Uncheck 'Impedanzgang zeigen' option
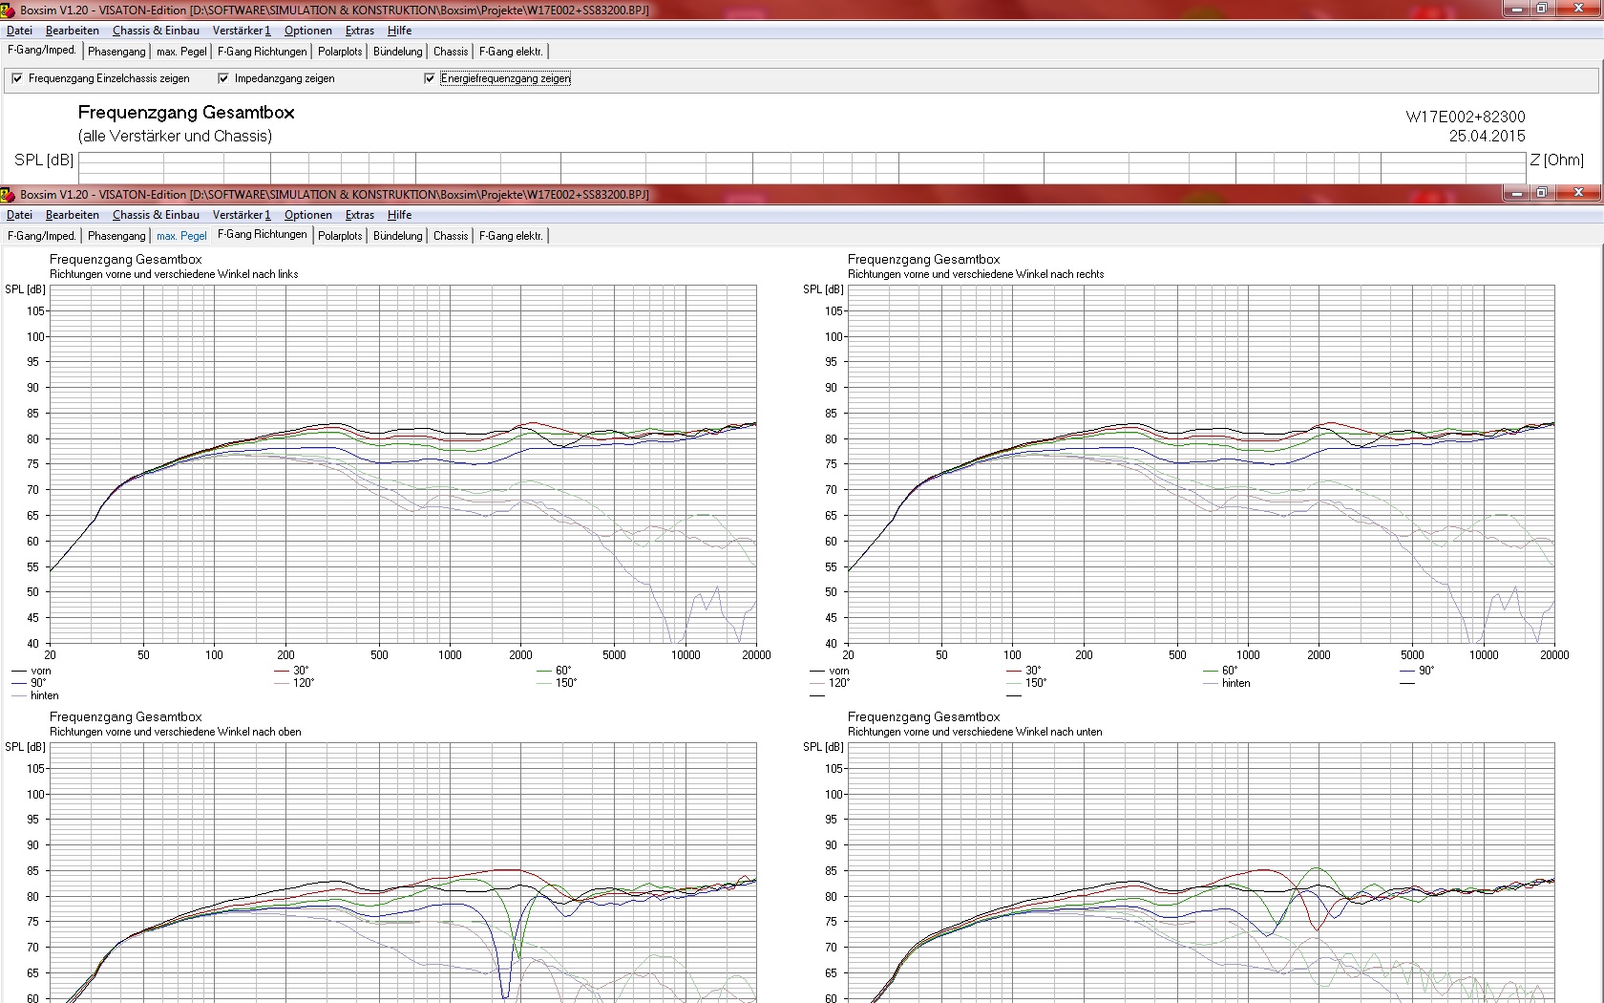This screenshot has height=1003, width=1604. point(223,78)
